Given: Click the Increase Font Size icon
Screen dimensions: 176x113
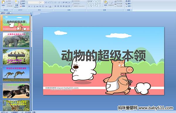Looking at the screenshot, I should click(x=46, y=2).
